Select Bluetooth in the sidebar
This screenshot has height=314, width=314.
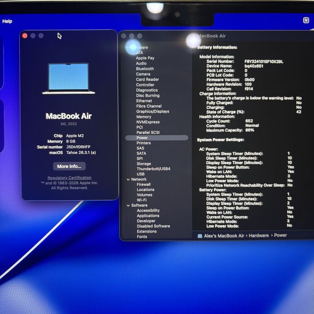(x=145, y=69)
